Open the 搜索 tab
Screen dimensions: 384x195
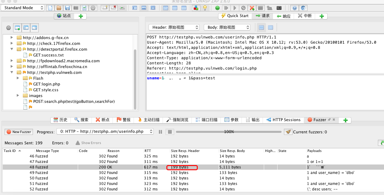(81, 120)
